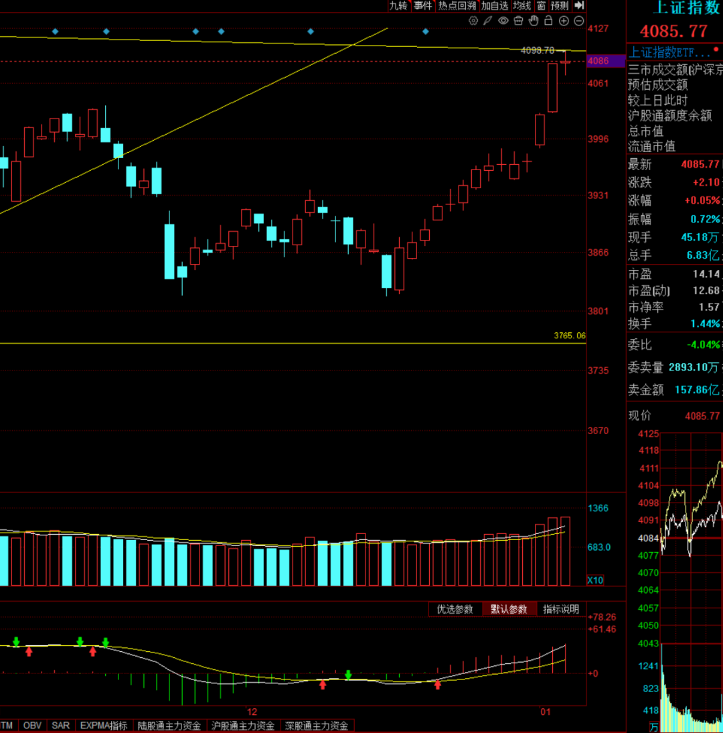Open the toolbox briefcase icon
This screenshot has width=723, height=733.
(x=518, y=21)
